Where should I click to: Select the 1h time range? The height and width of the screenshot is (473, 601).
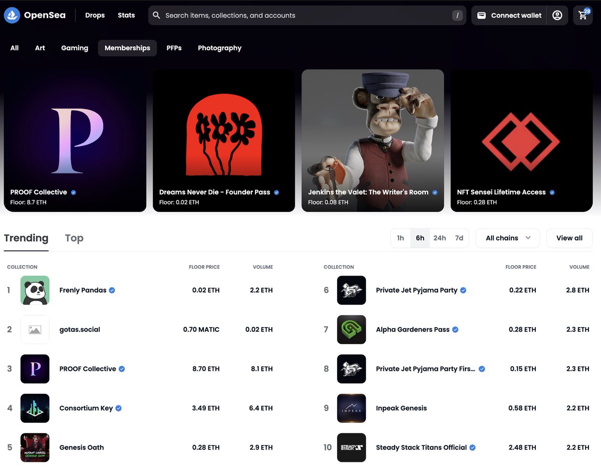[x=400, y=238]
